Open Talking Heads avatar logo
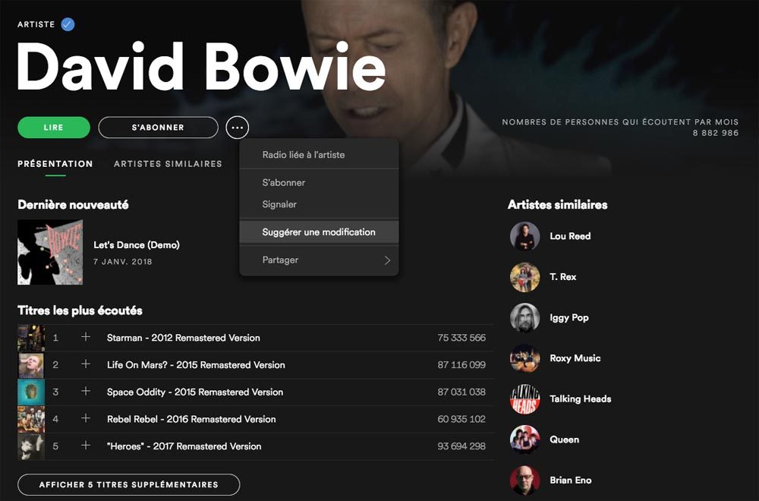This screenshot has width=759, height=501. click(524, 399)
